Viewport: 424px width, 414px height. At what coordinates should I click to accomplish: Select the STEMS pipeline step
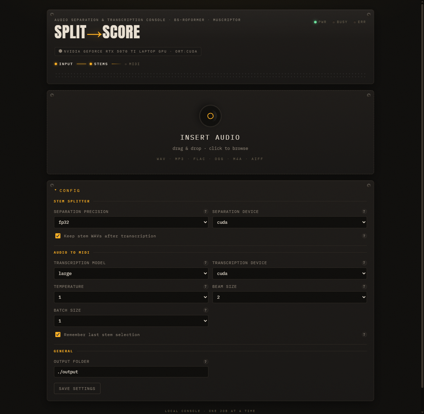[x=99, y=64]
